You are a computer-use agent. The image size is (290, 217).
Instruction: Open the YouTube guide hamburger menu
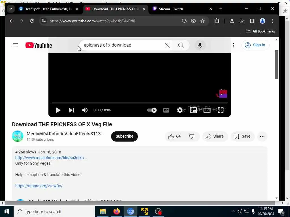pos(15,45)
